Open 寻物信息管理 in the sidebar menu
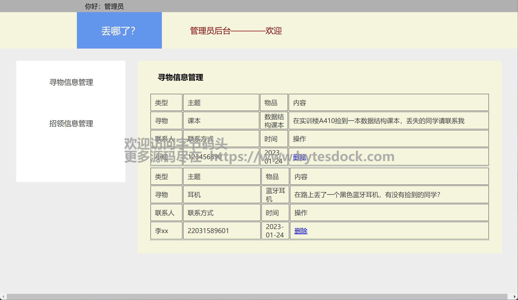The image size is (518, 300). click(x=71, y=82)
